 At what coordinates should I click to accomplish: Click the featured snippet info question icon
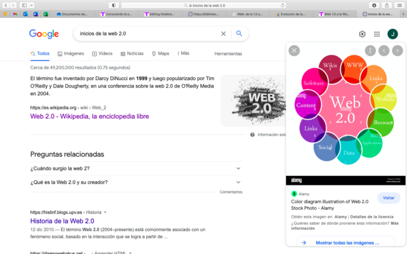coord(252,135)
